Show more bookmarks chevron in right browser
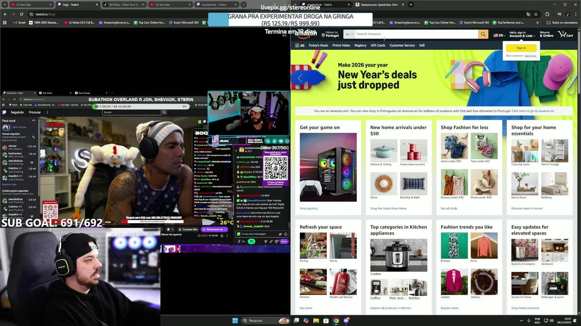The height and width of the screenshot is (326, 581). (537, 23)
